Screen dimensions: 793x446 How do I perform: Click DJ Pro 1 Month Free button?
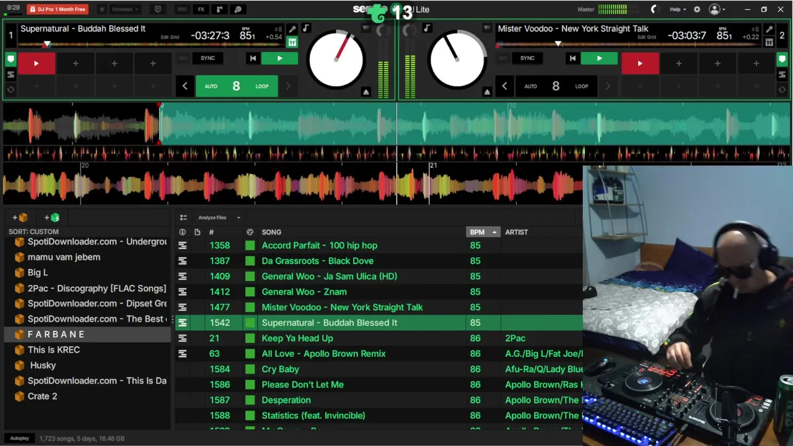[57, 9]
